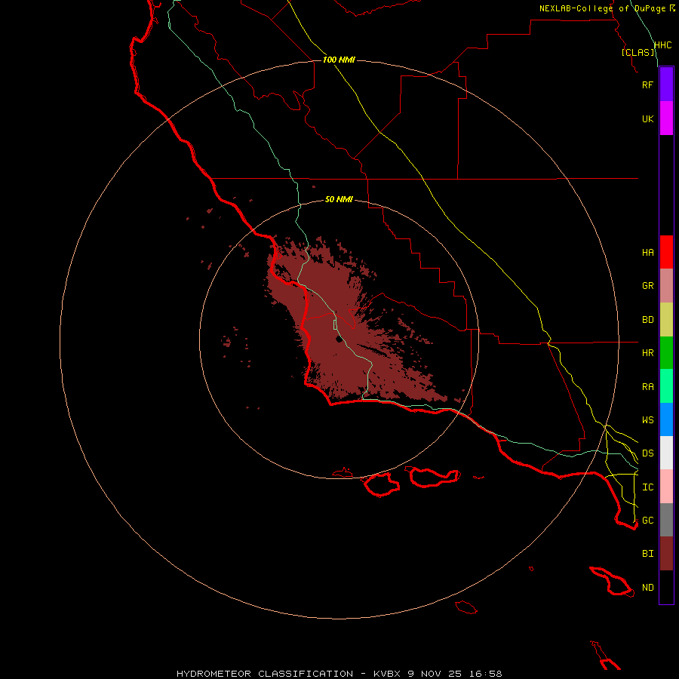Click the IC pink legend swatch
Viewport: 679px width, 679px height.
(666, 487)
